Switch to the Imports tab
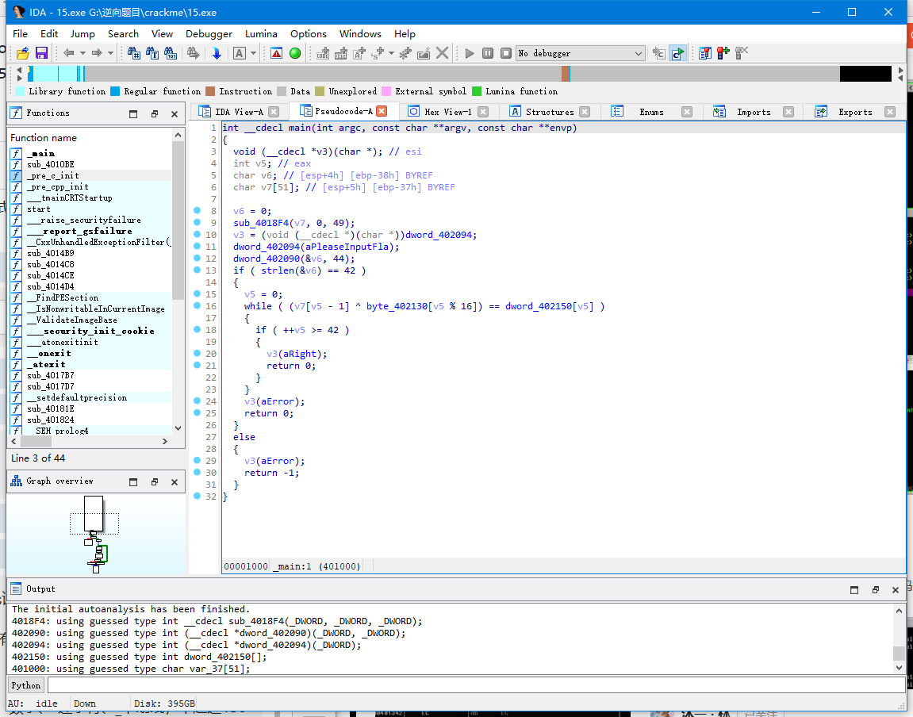Image resolution: width=913 pixels, height=717 pixels. pos(753,112)
